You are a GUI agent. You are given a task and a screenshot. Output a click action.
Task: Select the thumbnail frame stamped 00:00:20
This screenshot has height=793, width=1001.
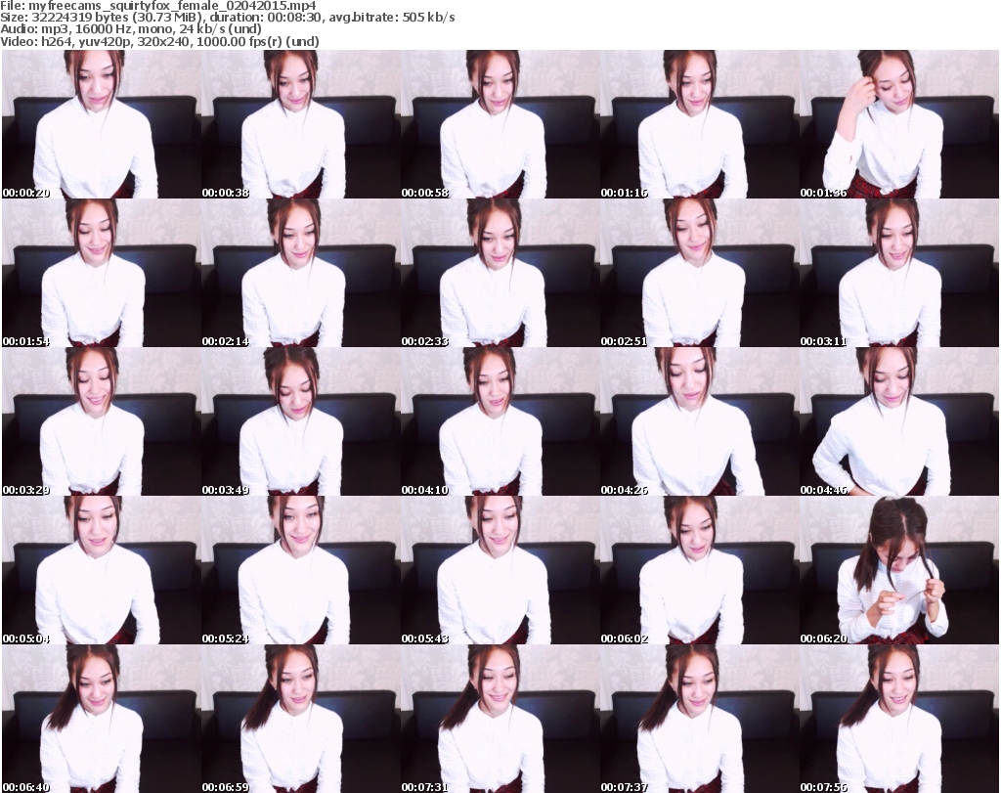pyautogui.click(x=101, y=124)
